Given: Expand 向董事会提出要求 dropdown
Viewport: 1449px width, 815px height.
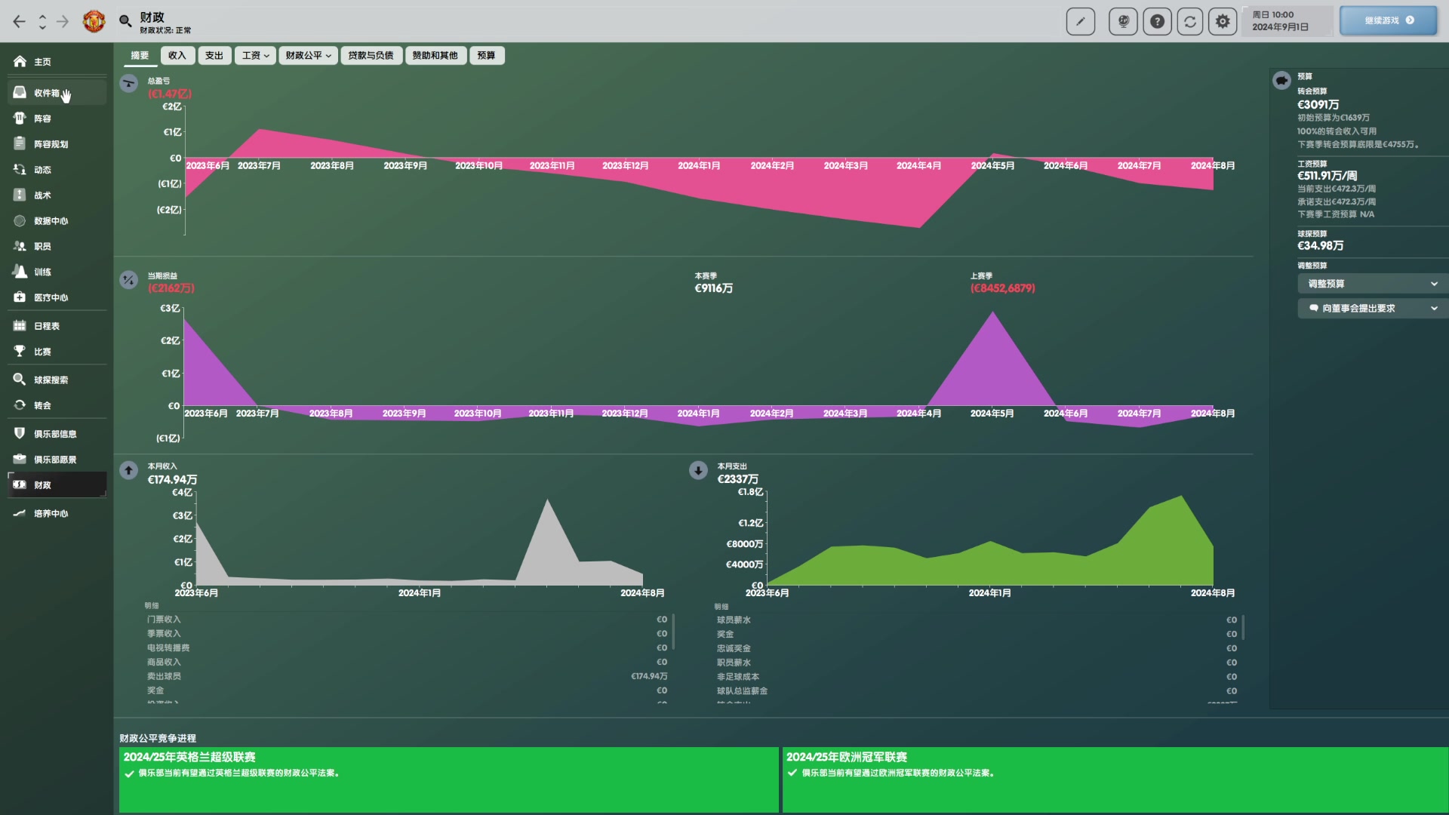Looking at the screenshot, I should (x=1372, y=308).
